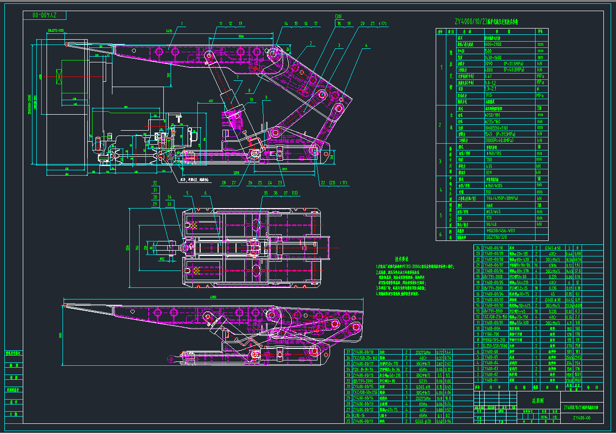Viewport: 616px width, 434px height.
Task: Click the 'ø235/160' value in parameter table
Action: point(493,121)
